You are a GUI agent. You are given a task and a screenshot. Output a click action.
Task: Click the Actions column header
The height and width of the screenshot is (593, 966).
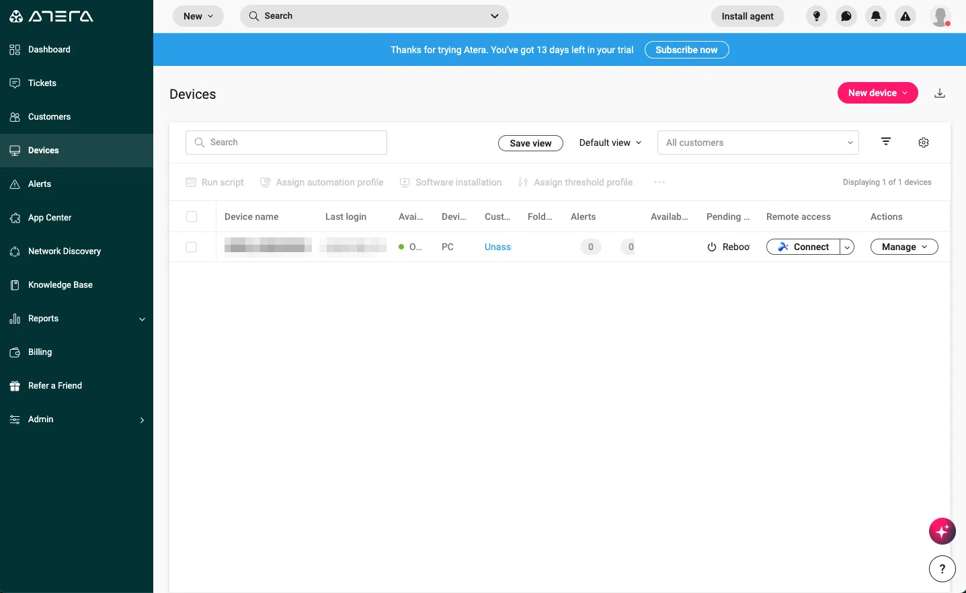tap(887, 216)
